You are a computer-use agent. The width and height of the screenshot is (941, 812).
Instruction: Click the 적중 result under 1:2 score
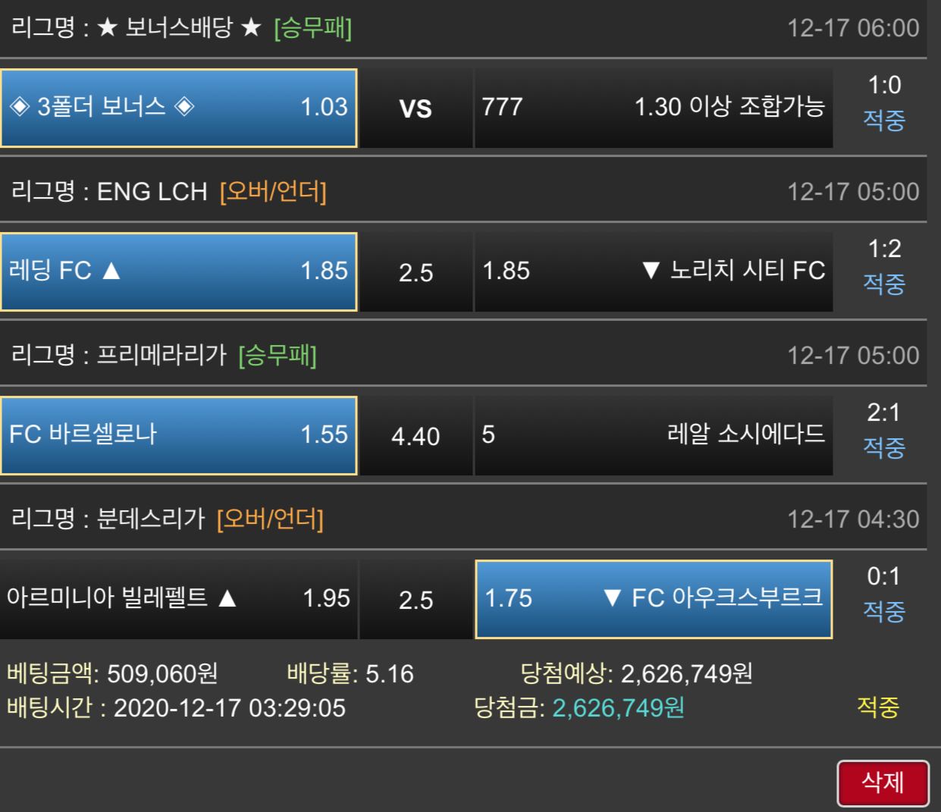click(884, 284)
